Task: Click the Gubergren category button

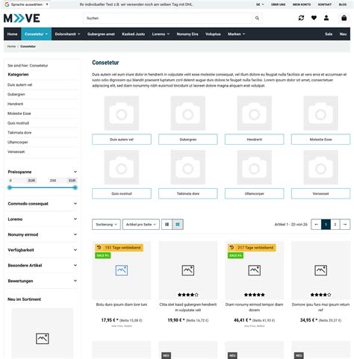Action: [188, 140]
